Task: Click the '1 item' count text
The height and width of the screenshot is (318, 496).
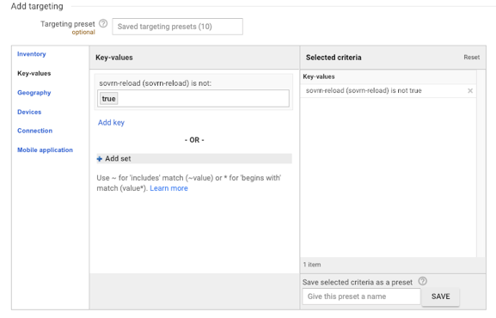Action: [312, 265]
